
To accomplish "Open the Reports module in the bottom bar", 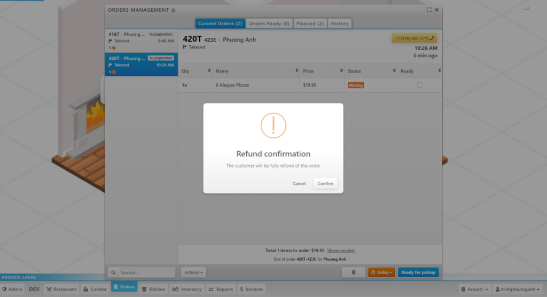I will 221,289.
